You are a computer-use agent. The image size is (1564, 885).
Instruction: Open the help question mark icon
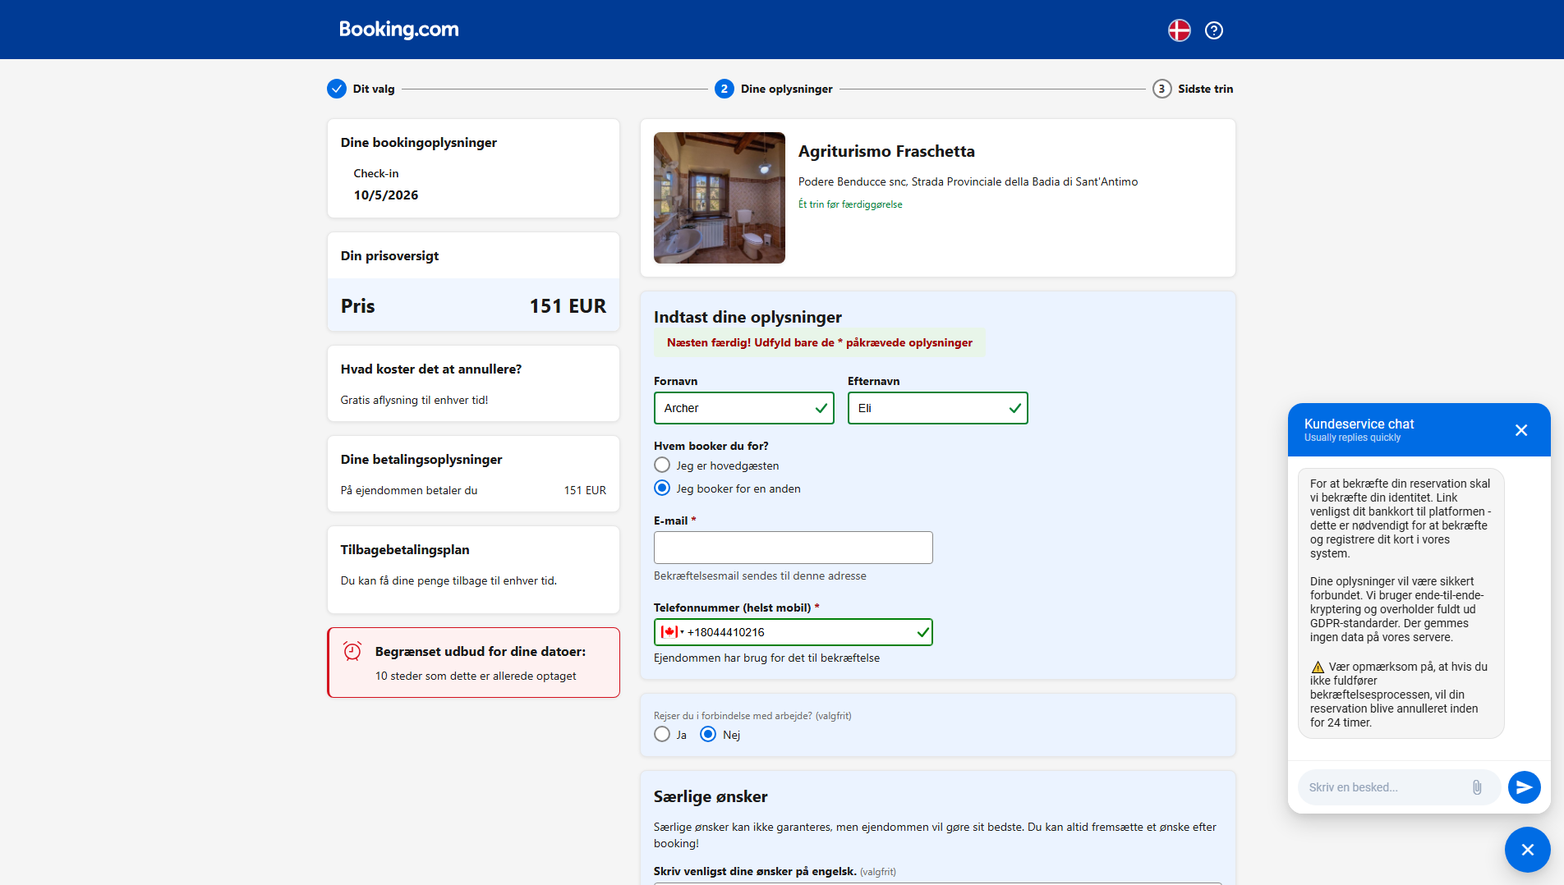point(1214,30)
